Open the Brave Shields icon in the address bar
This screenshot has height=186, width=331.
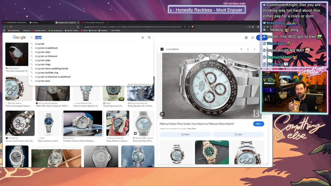[x=193, y=27]
